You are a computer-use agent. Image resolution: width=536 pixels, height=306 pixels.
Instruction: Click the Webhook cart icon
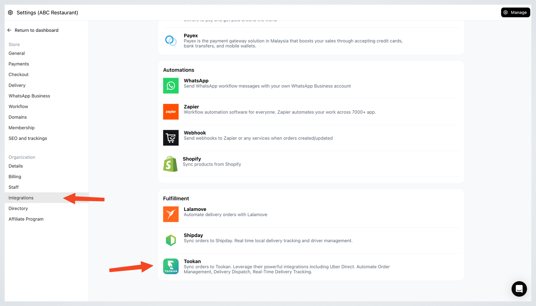171,138
